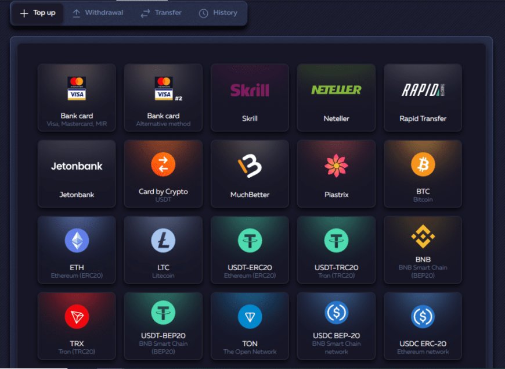
Task: Select USDC ERC-20 Ethereum network tile
Action: (x=423, y=326)
